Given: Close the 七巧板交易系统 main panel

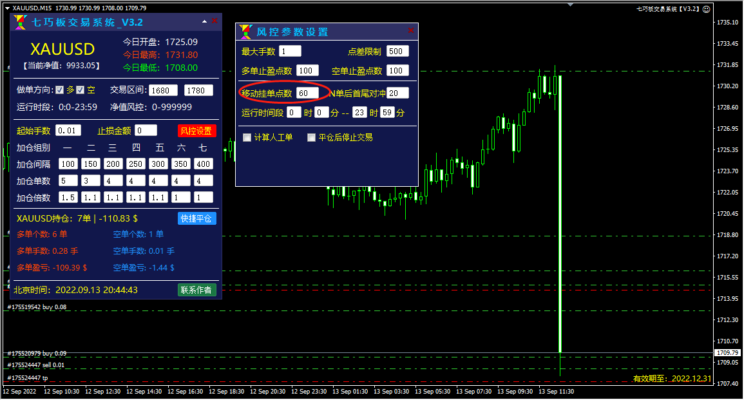Looking at the screenshot, I should point(215,21).
